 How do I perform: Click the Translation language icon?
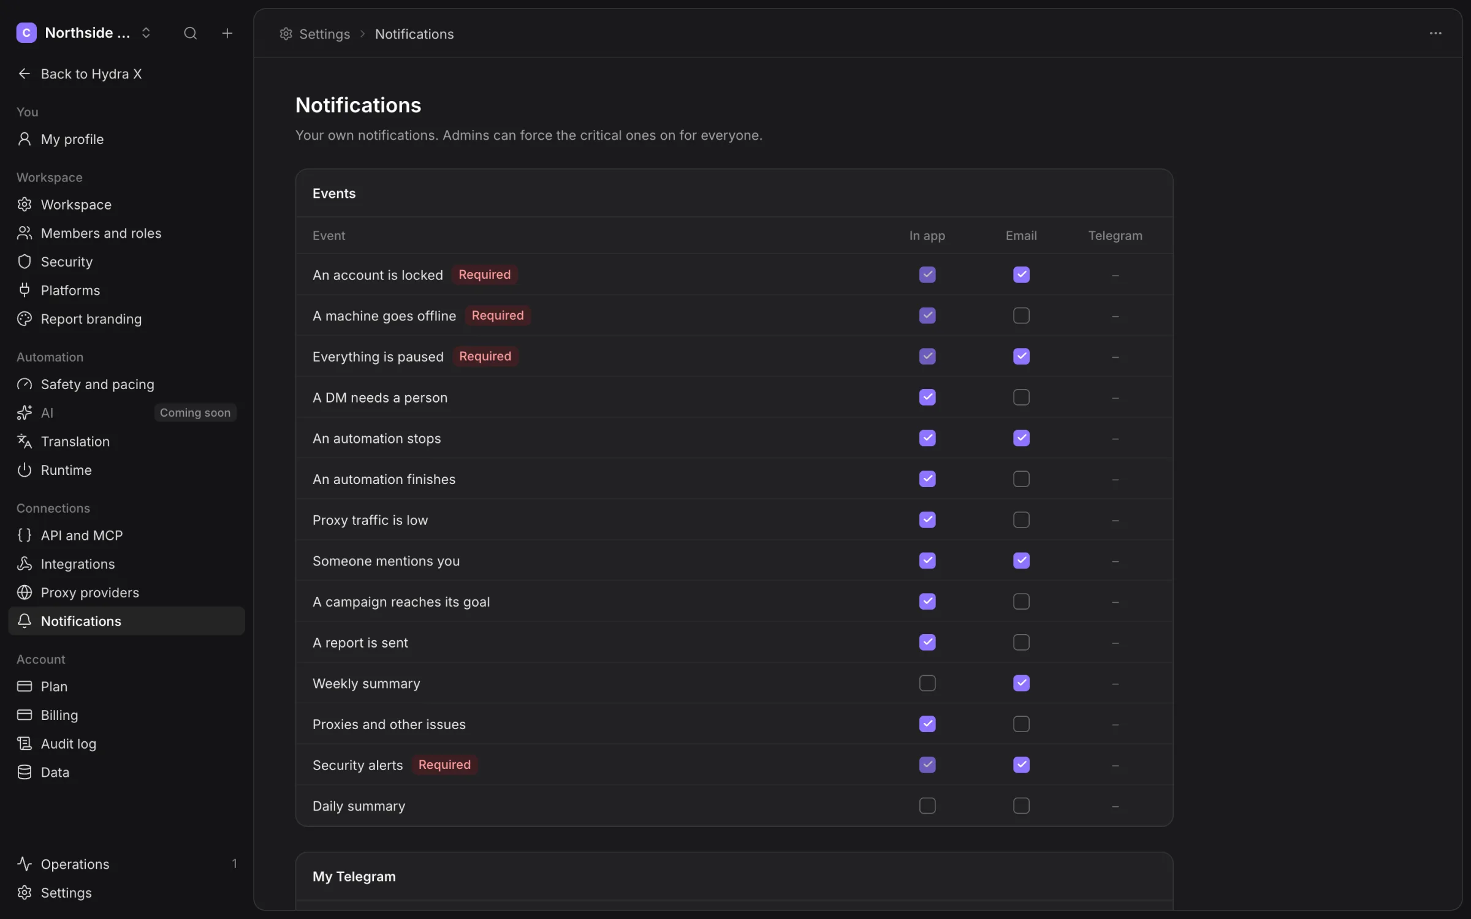pyautogui.click(x=25, y=441)
